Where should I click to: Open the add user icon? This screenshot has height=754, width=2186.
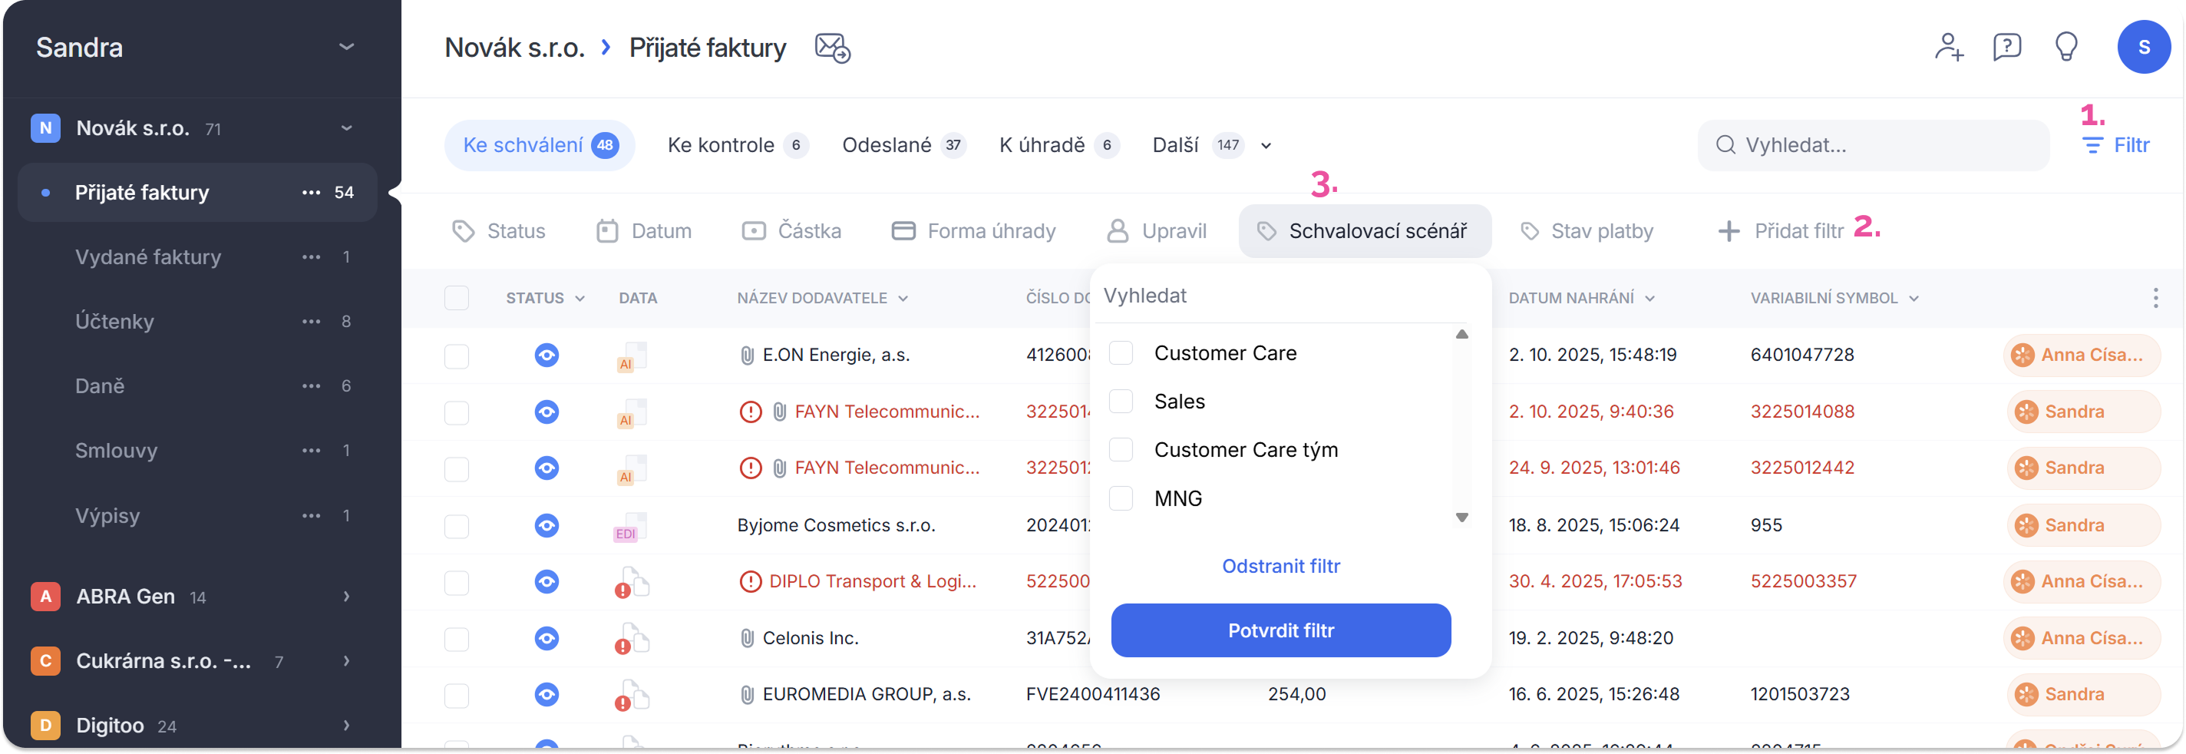coord(1948,47)
